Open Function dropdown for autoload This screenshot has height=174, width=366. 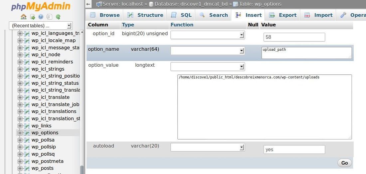(x=208, y=147)
